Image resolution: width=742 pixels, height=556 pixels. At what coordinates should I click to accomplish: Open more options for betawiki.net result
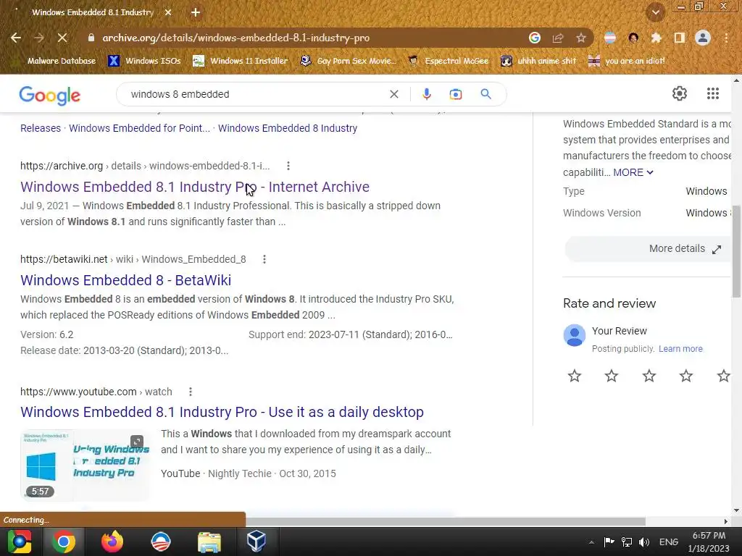pyautogui.click(x=264, y=259)
